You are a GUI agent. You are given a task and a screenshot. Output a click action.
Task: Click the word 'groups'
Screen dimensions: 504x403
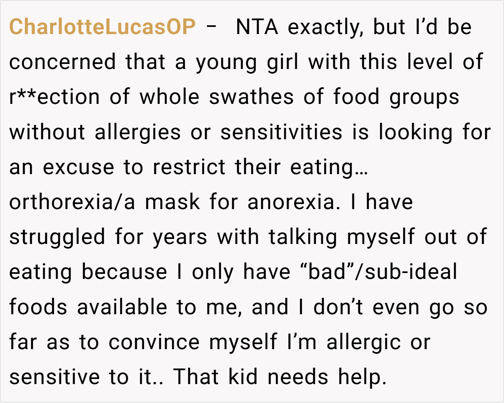[424, 98]
